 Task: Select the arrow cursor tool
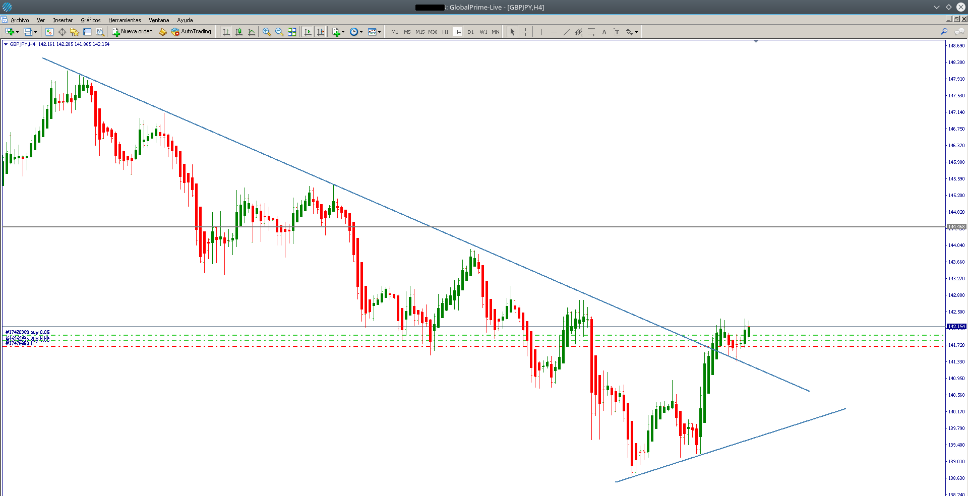click(x=513, y=32)
